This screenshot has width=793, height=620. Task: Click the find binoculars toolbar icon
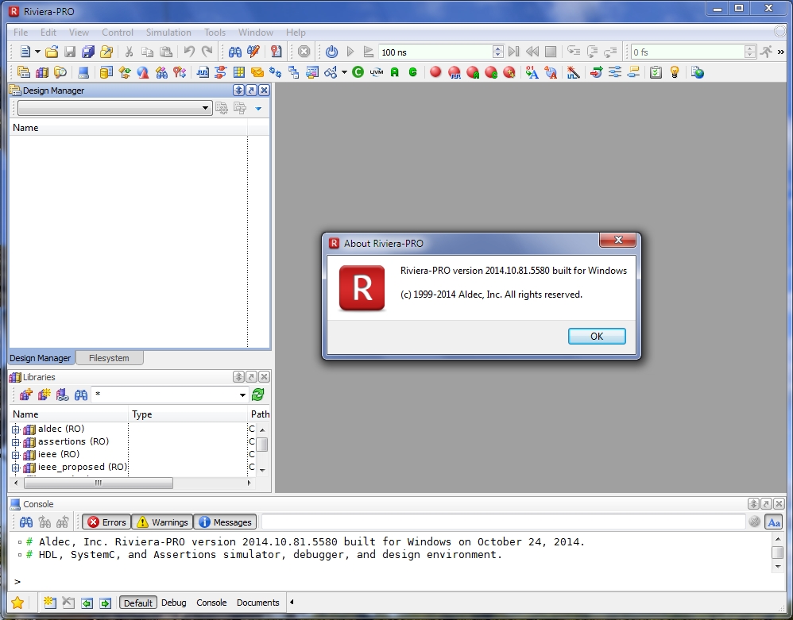234,52
